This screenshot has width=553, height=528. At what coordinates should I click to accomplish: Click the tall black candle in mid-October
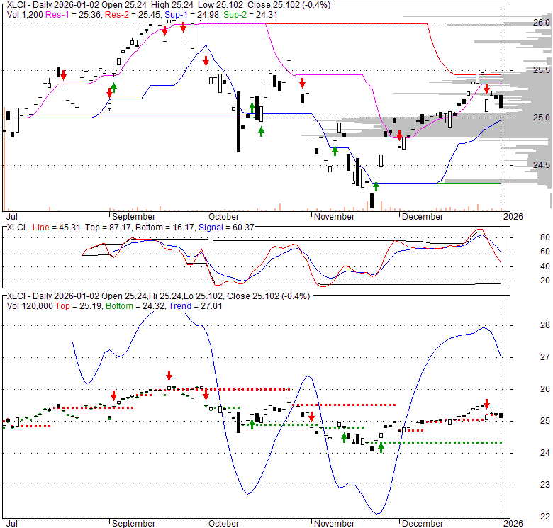(x=238, y=121)
